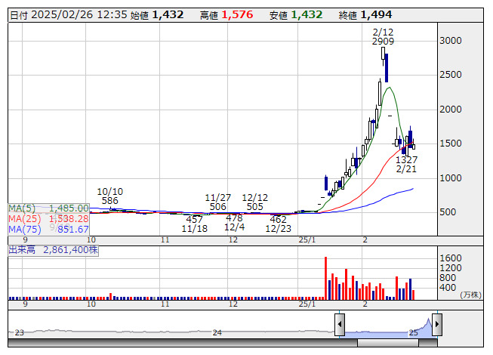Click the horizontal scrollbar thumb below overview
Viewport: 493px width, 355px height.
[226, 343]
